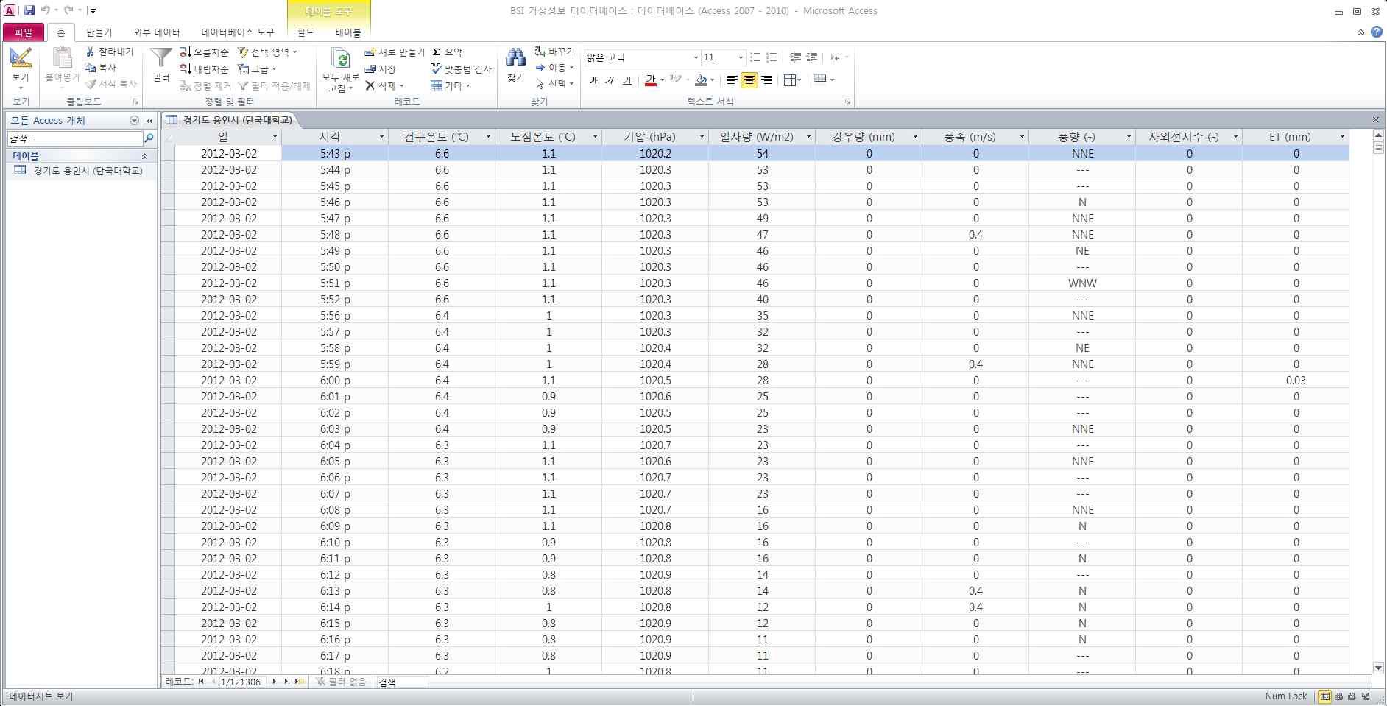Click the 찾기 (Find) binoculars icon
Image resolution: width=1387 pixels, height=706 pixels.
point(515,57)
